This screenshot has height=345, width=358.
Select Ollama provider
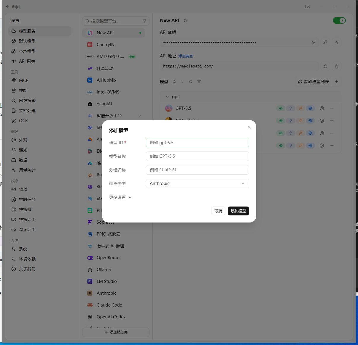point(114,270)
